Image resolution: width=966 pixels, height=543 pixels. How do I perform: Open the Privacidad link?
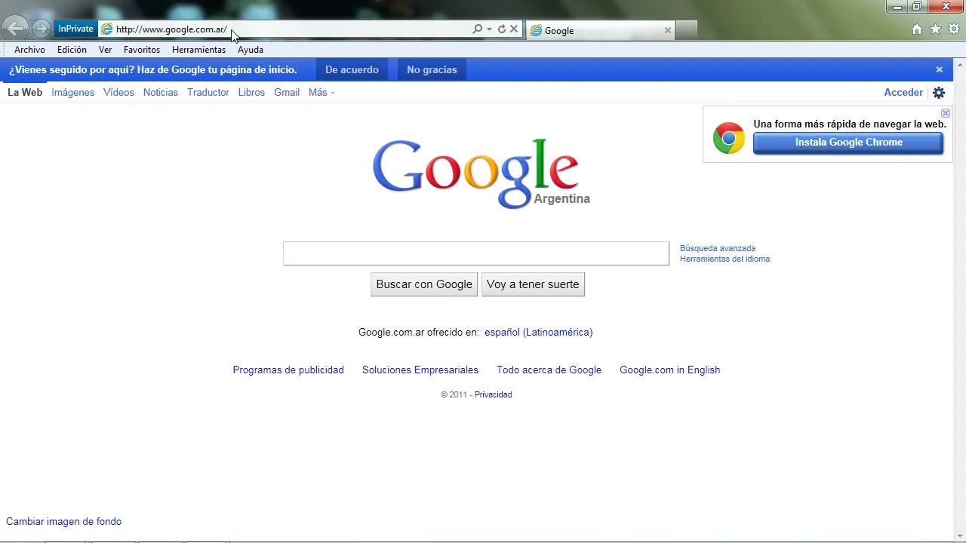pos(494,394)
